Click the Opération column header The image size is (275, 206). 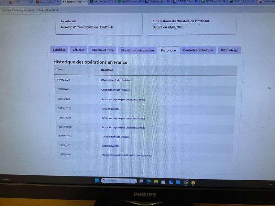(107, 70)
